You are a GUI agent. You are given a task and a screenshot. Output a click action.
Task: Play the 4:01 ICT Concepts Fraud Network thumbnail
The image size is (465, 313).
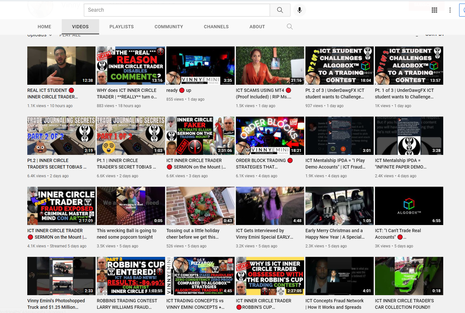point(340,276)
